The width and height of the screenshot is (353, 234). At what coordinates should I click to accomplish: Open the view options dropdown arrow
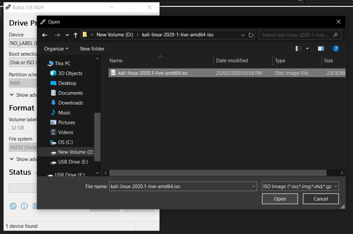[x=307, y=48]
